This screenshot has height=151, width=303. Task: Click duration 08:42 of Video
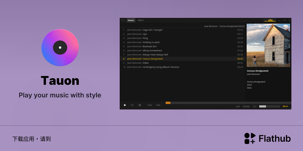(x=240, y=63)
